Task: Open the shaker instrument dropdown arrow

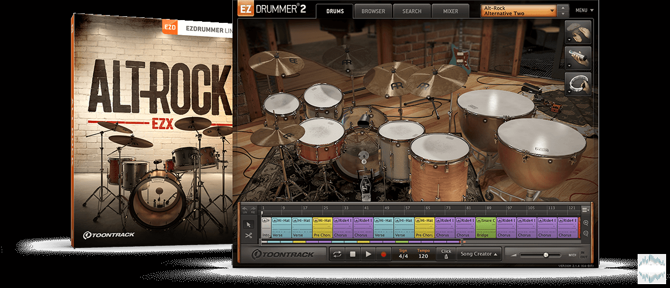Action: (569, 66)
